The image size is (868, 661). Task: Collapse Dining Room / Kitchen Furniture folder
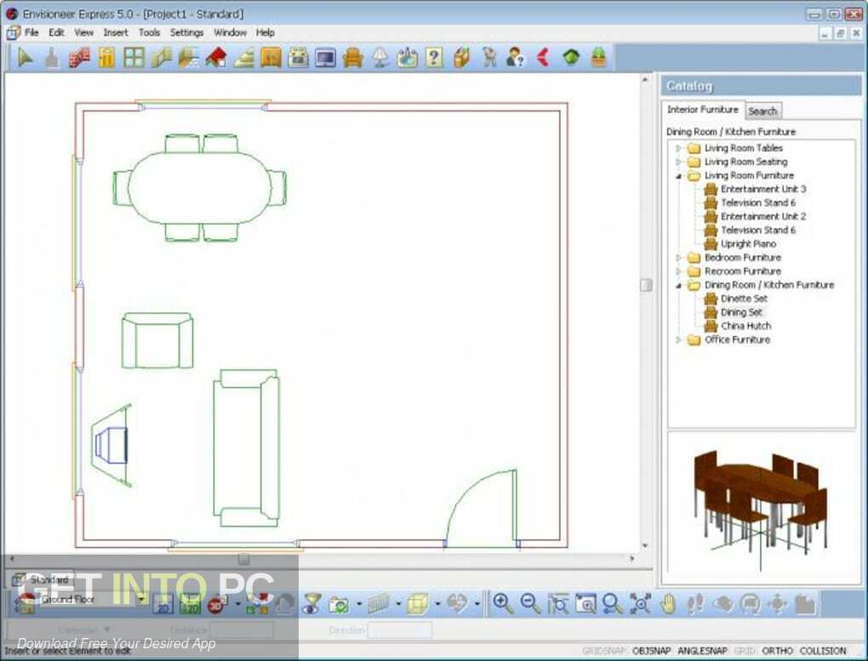pos(678,285)
